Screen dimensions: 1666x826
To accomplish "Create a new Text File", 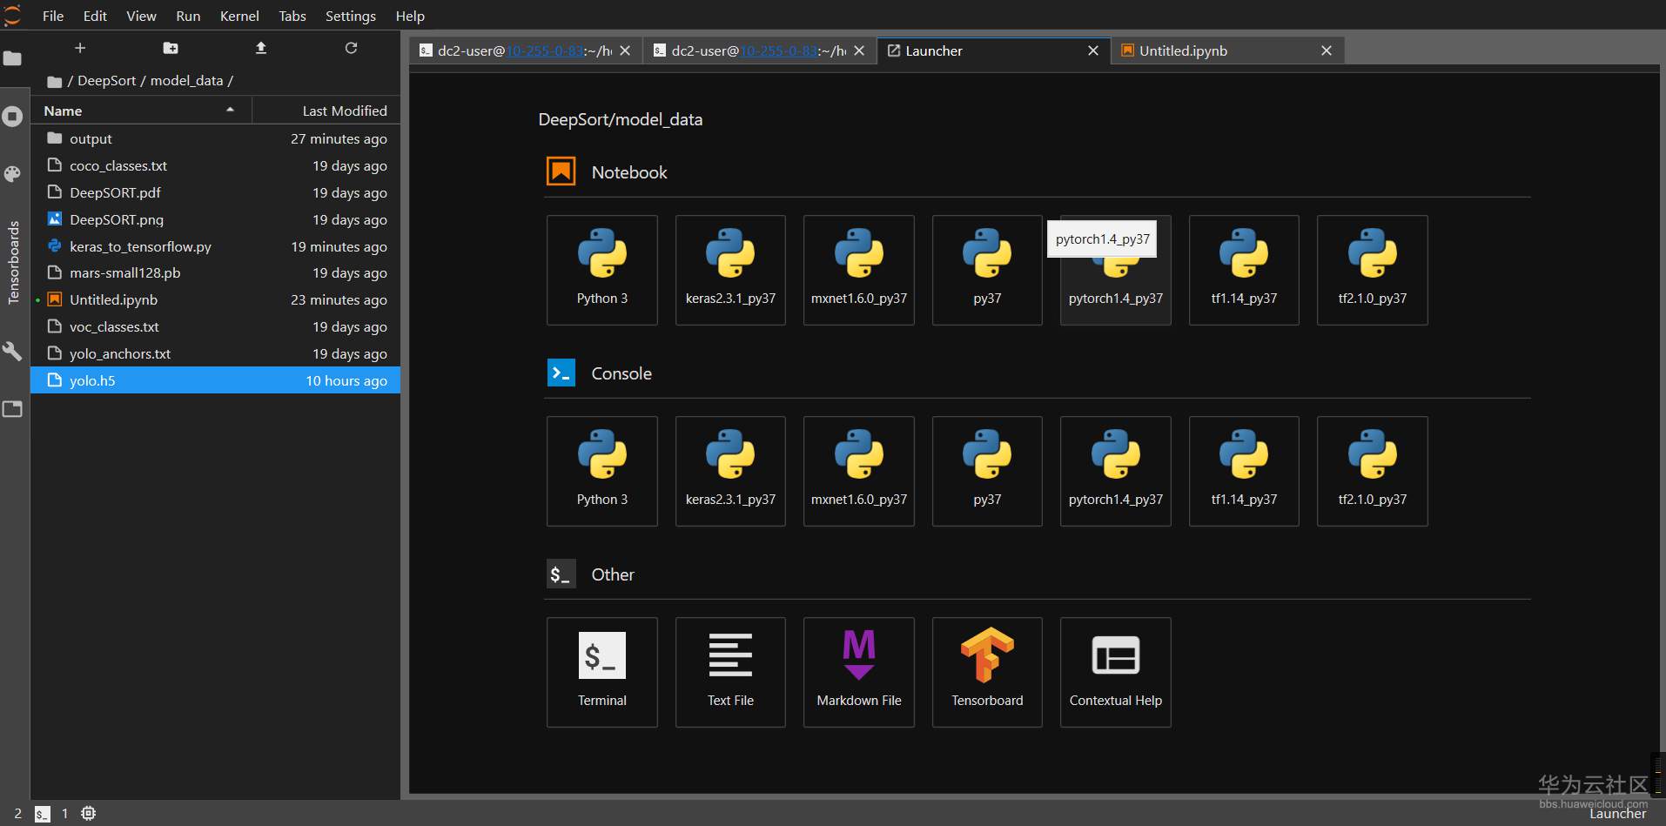I will pos(730,672).
